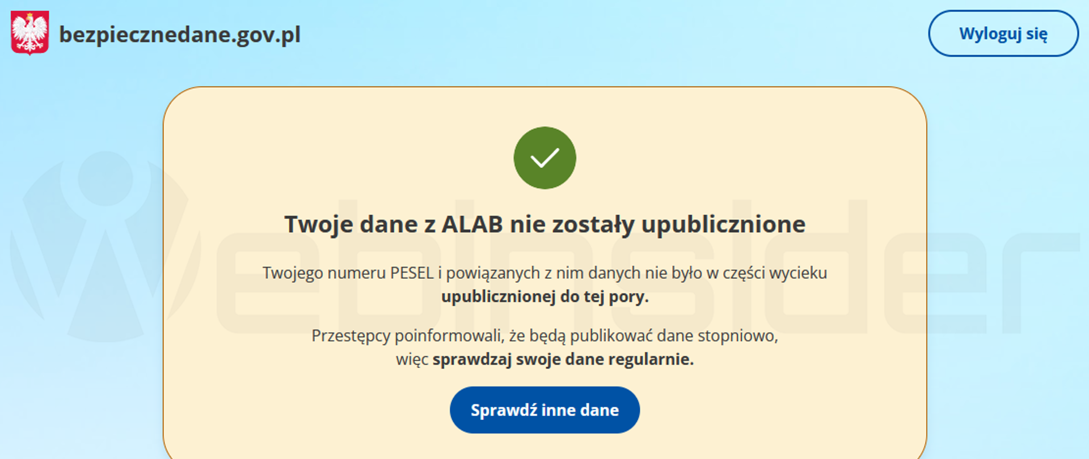Click bold text "sprawdzaj swoje dane regularnie."
The width and height of the screenshot is (1089, 459).
click(563, 359)
